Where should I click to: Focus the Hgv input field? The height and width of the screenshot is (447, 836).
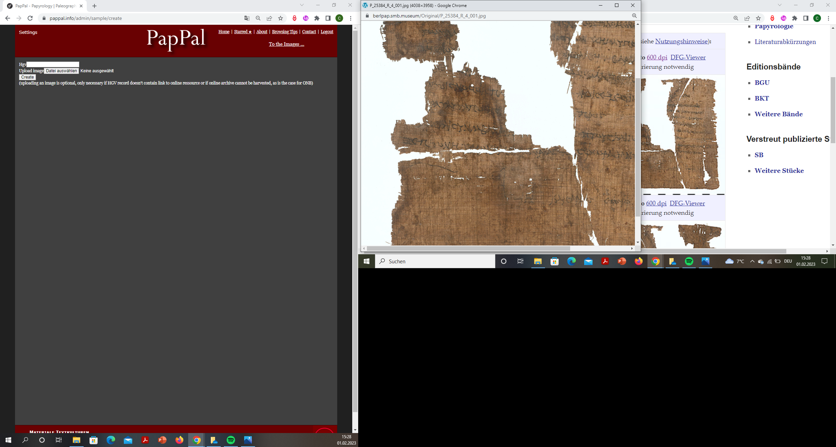click(x=53, y=64)
